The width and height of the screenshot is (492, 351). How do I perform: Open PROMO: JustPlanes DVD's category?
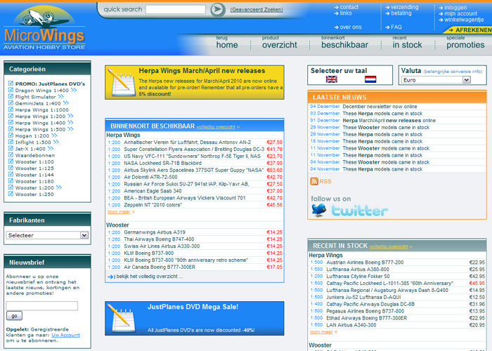coord(50,84)
